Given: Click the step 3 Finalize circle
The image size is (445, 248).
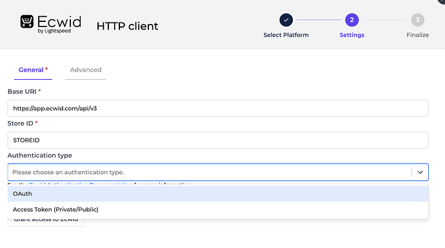Looking at the screenshot, I should click(418, 20).
